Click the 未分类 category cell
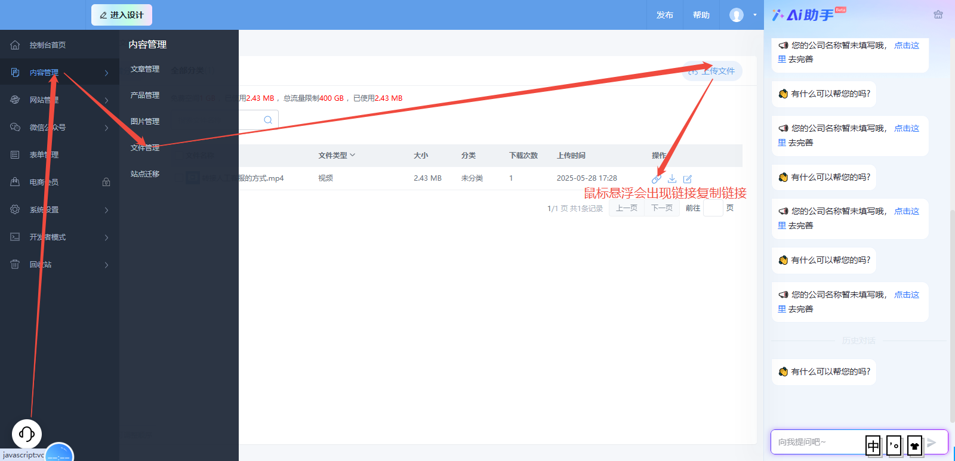 472,178
